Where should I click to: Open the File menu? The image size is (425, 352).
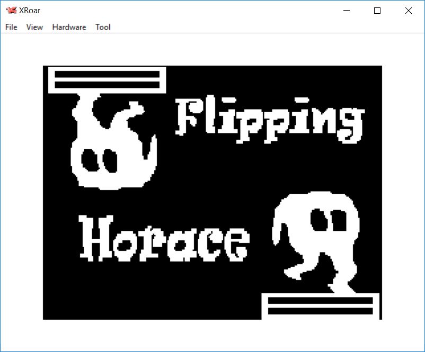pyautogui.click(x=11, y=27)
